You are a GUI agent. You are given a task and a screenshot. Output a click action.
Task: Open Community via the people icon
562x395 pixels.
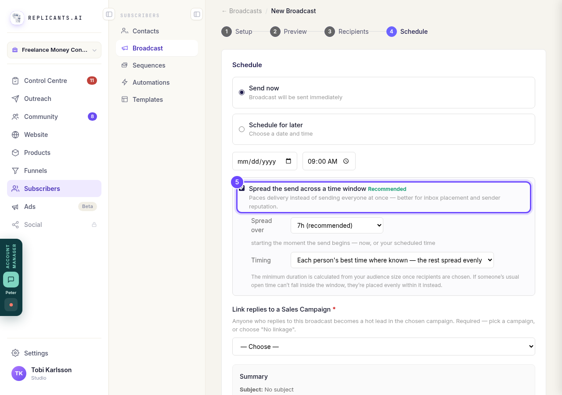15,117
